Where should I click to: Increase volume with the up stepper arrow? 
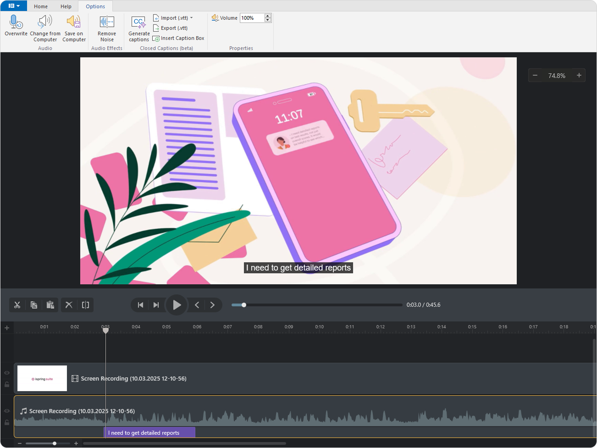tap(268, 16)
